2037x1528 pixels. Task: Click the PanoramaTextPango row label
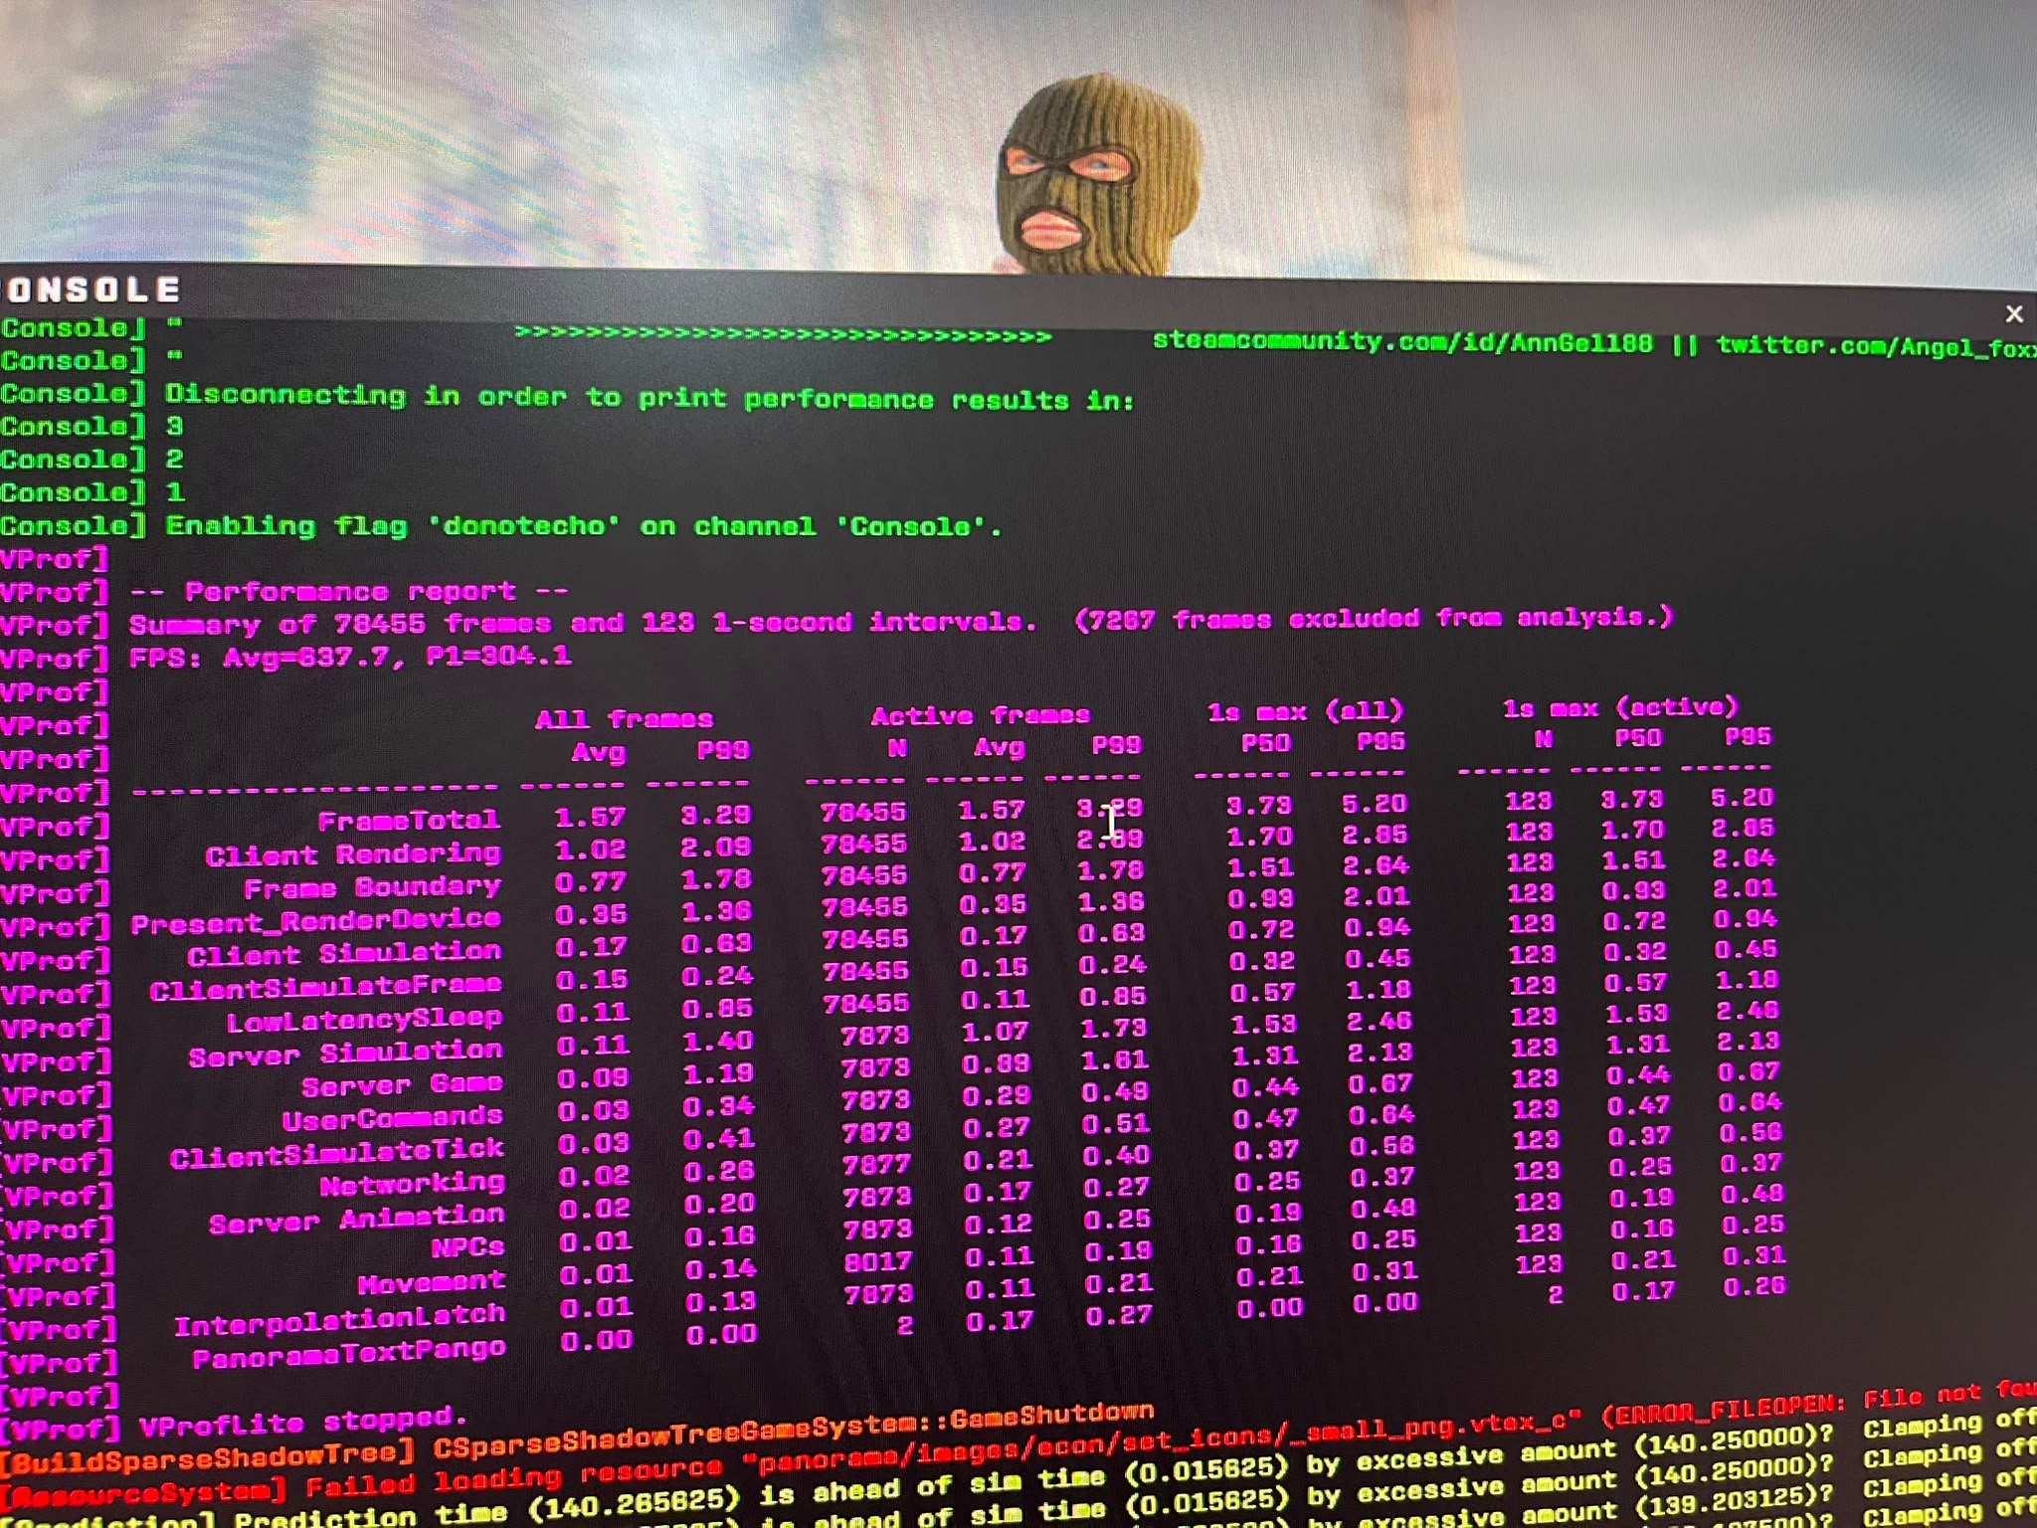[348, 1354]
